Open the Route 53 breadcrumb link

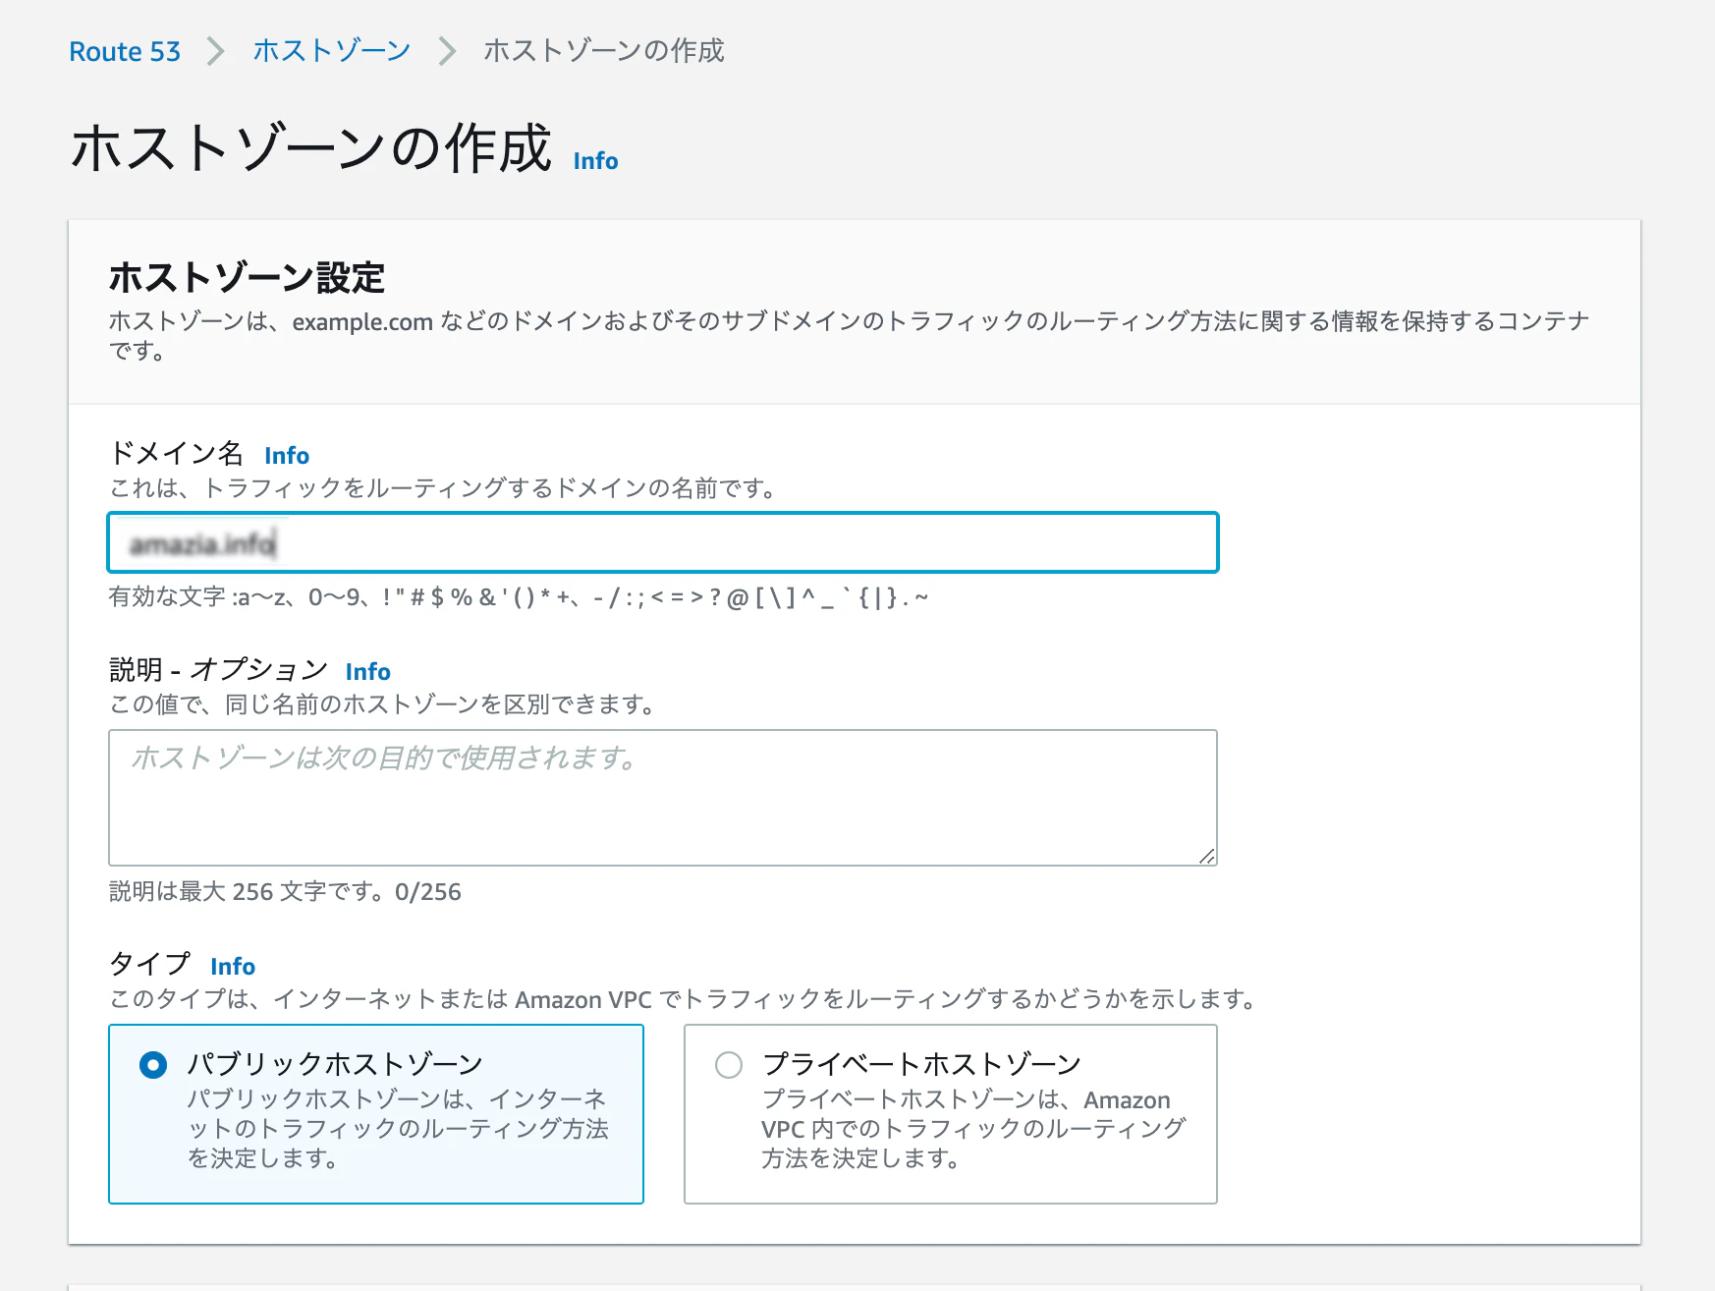tap(125, 51)
